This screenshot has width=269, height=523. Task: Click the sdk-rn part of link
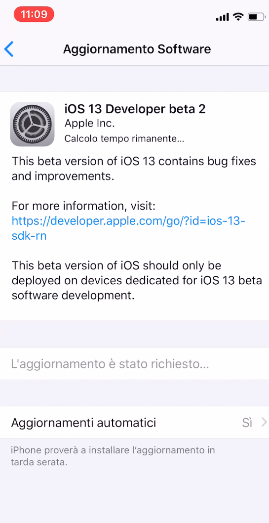coord(29,236)
